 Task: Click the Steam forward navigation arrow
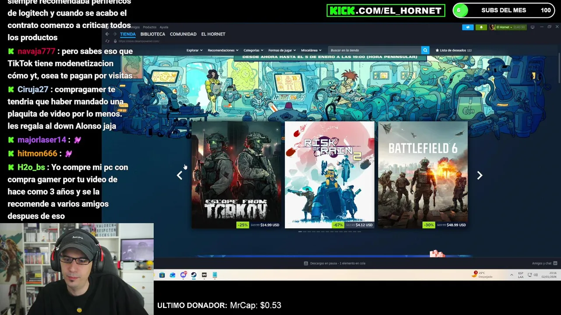115,34
